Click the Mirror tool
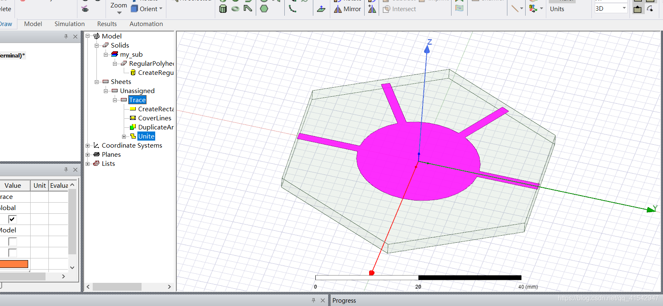The width and height of the screenshot is (663, 306). 348,9
